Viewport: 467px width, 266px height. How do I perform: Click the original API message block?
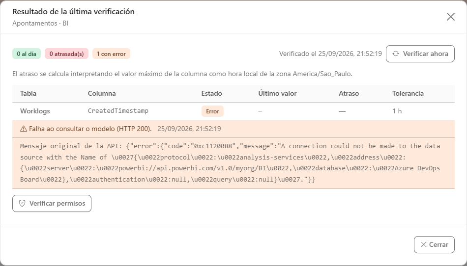point(233,163)
